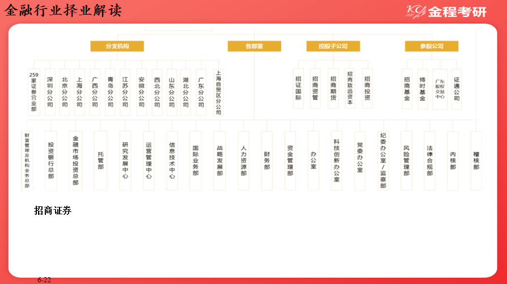Click the 党委办公室 box
The height and width of the screenshot is (284, 507).
360,160
